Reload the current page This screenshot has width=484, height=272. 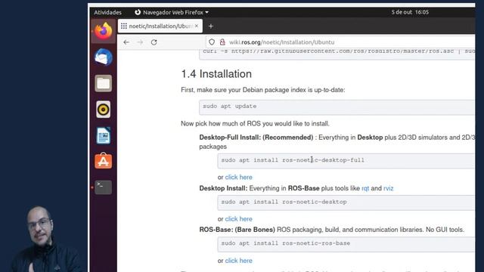tap(154, 42)
